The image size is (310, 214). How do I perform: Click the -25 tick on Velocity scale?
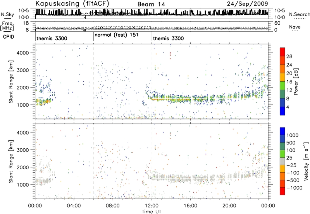point(291,165)
